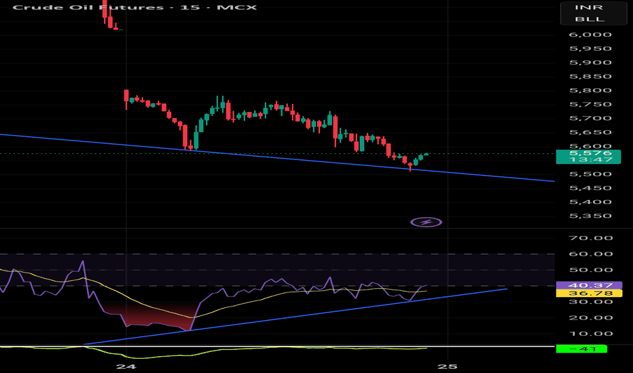Click the 70.00 RSI scale label
Screen dimensions: 633x373
coord(591,238)
